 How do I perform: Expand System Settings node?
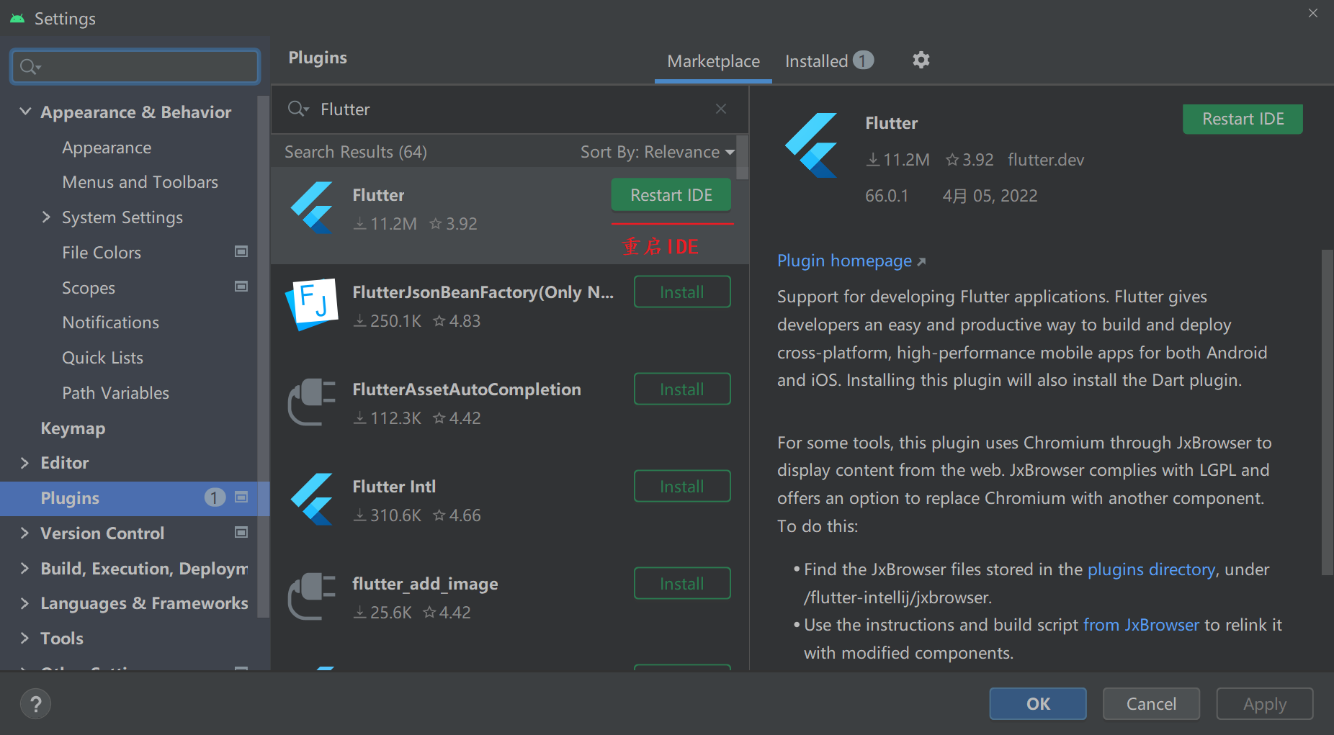(46, 217)
